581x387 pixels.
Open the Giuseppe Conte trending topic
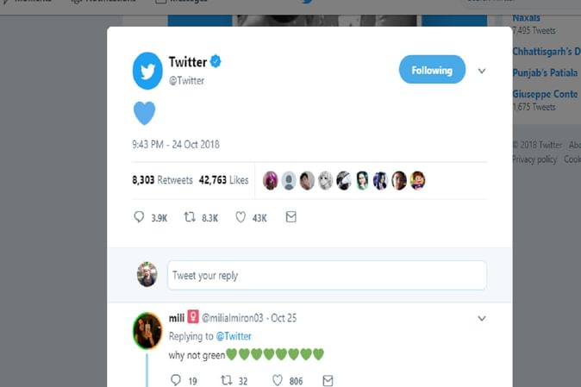point(545,94)
